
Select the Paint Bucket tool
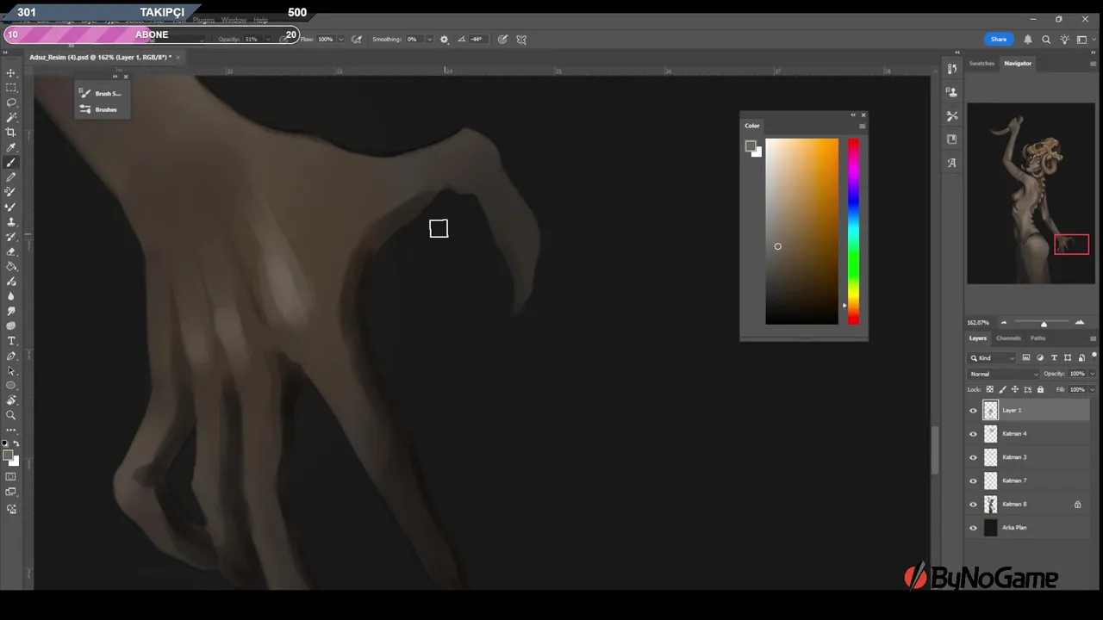coord(11,266)
